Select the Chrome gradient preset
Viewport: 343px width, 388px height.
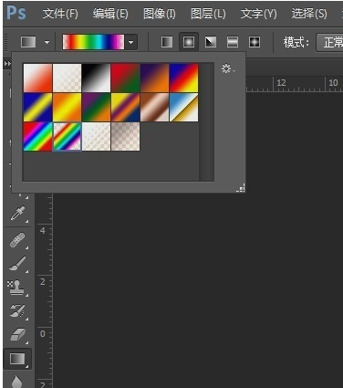pos(183,107)
